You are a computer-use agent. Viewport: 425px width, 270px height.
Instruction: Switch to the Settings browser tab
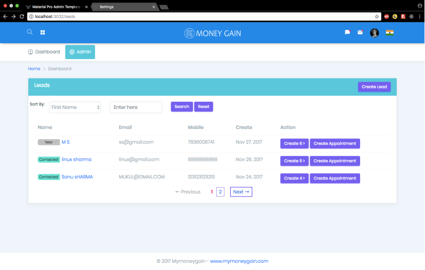pos(124,7)
